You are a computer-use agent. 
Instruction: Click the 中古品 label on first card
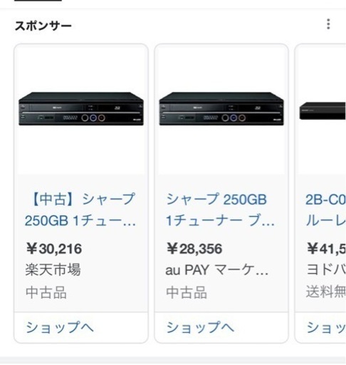click(x=46, y=292)
